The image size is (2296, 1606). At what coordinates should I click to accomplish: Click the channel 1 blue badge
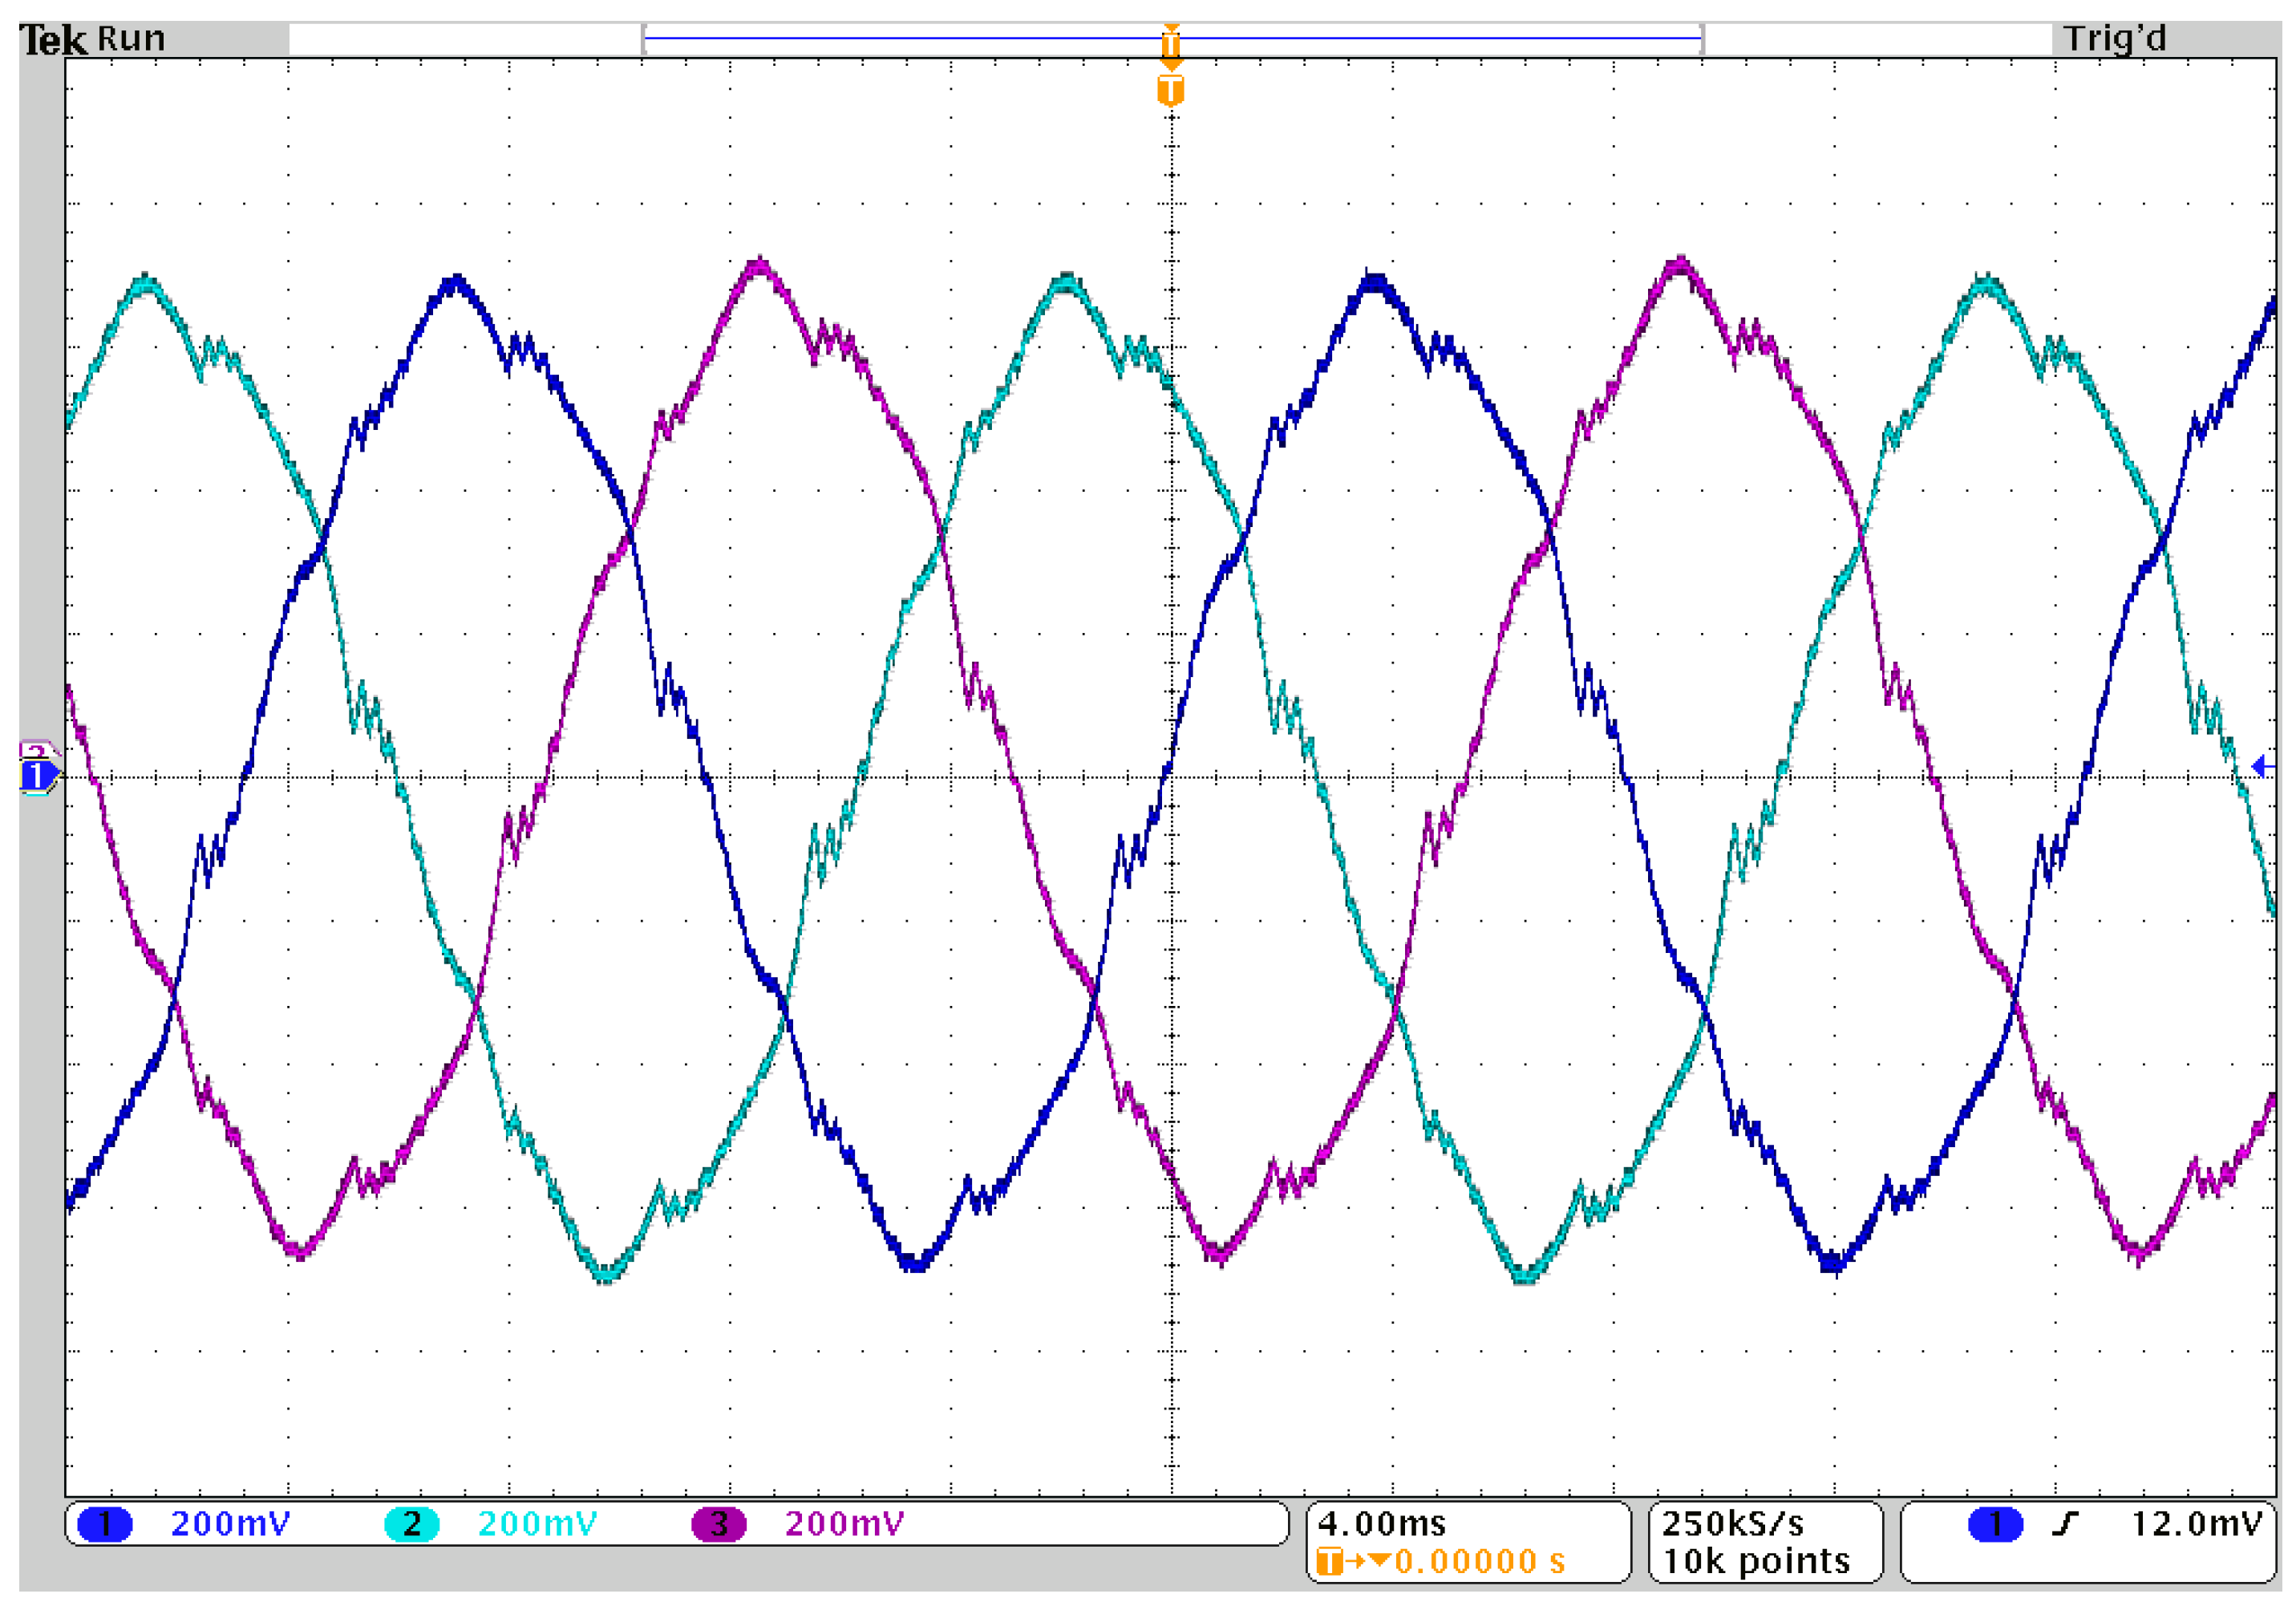pyautogui.click(x=104, y=1524)
